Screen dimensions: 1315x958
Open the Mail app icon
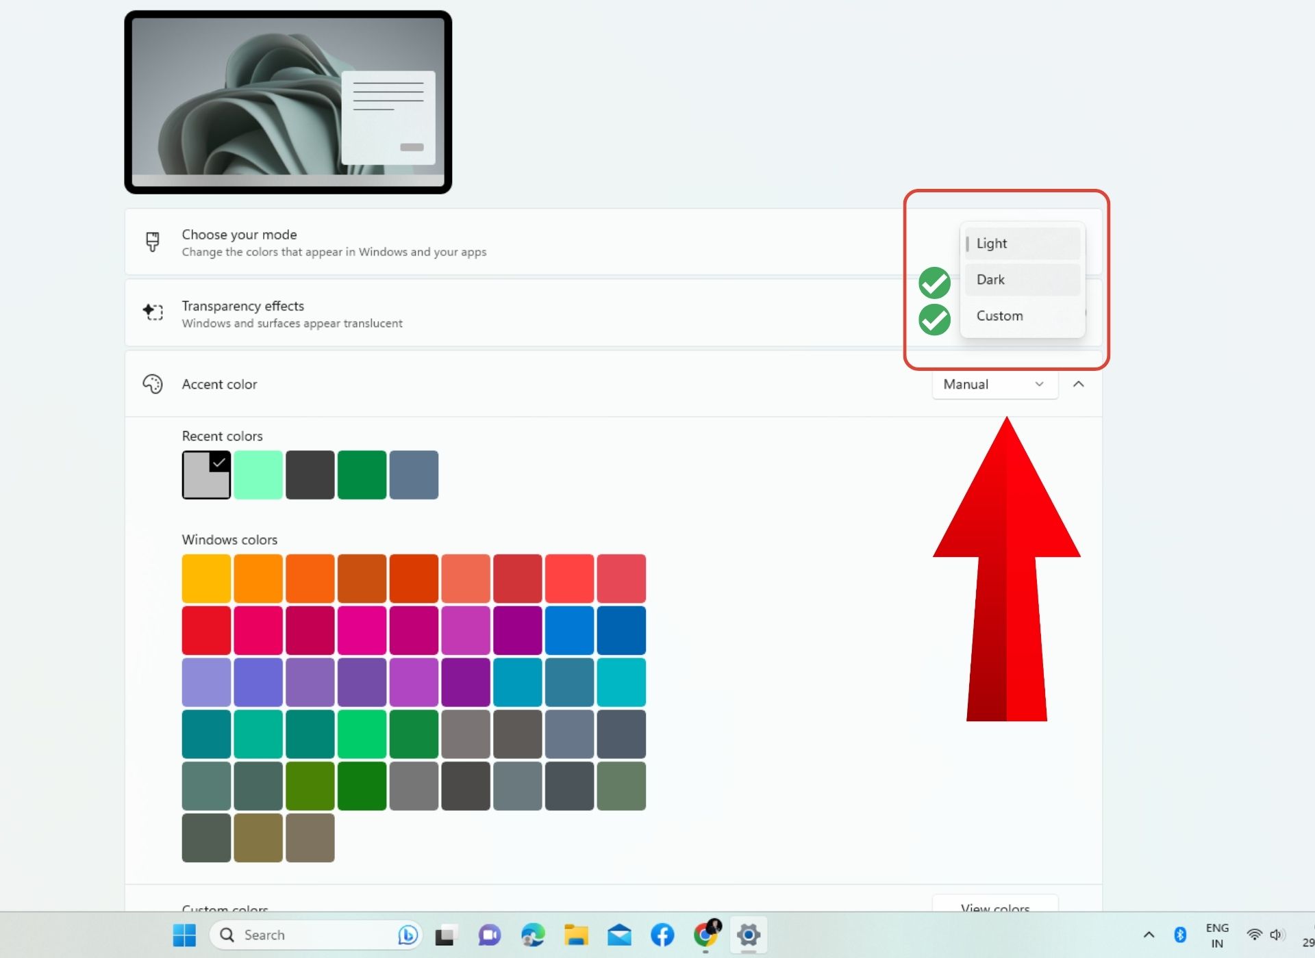[x=619, y=935]
